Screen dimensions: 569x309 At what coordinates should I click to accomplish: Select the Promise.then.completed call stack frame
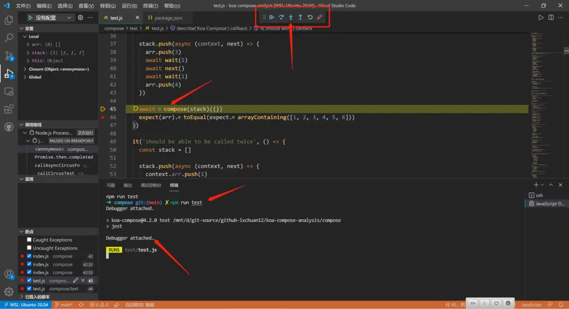[x=64, y=157]
